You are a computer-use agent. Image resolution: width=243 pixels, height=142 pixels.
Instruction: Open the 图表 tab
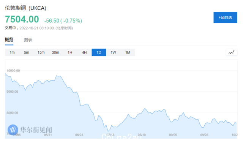coord(28,40)
